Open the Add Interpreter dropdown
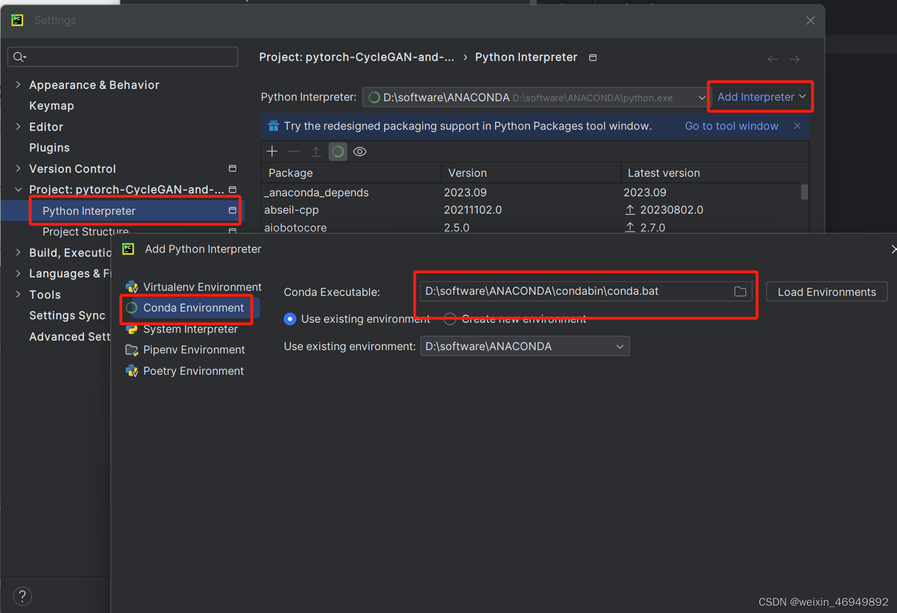897x613 pixels. point(761,97)
